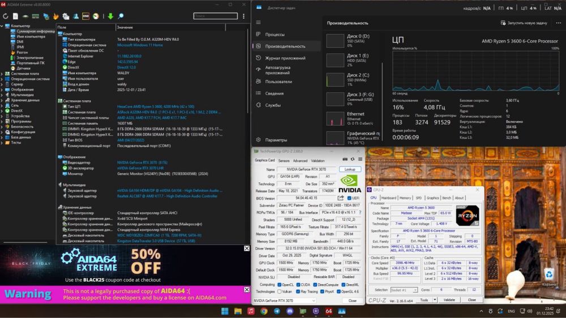This screenshot has height=318, width=566.
Task: Launch the flame stability test icon in AIDA64
Action: [55, 16]
